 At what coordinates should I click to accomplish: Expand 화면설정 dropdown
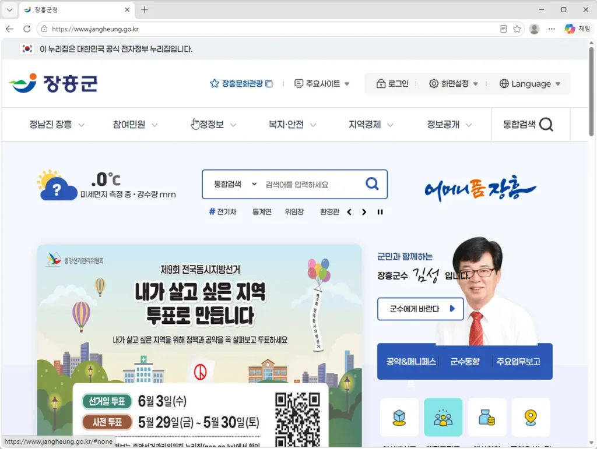pyautogui.click(x=453, y=84)
